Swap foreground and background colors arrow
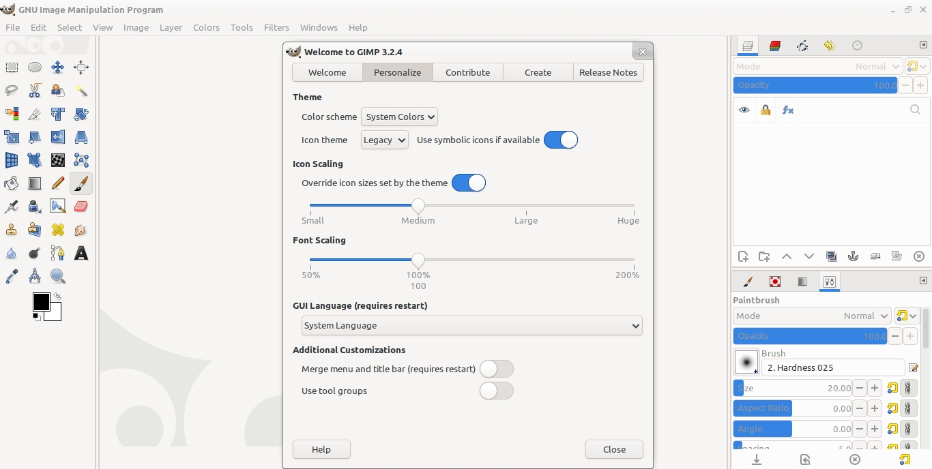 click(57, 297)
